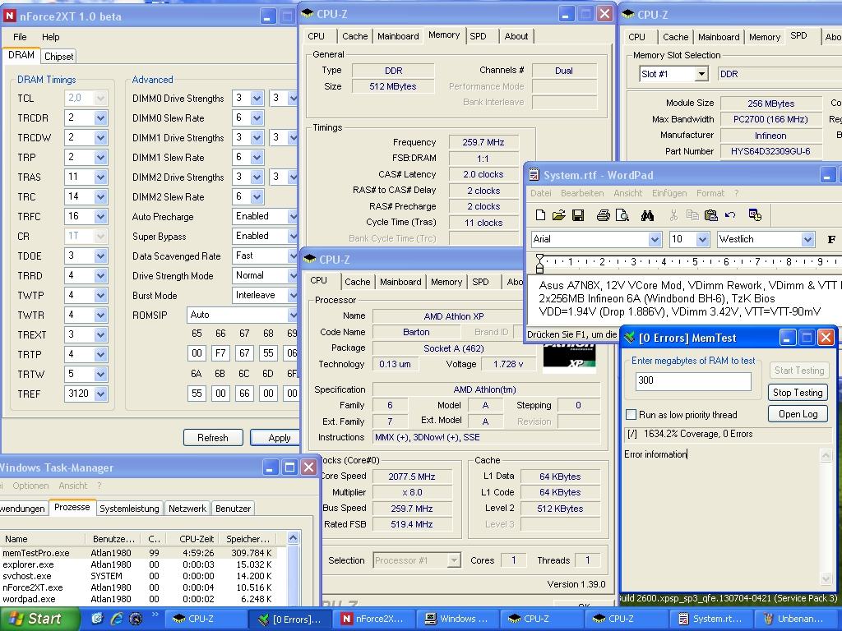Click the Print Preview icon in WordPad

pos(622,215)
